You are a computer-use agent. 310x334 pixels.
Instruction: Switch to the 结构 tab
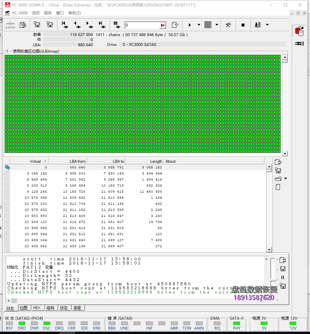(50, 308)
